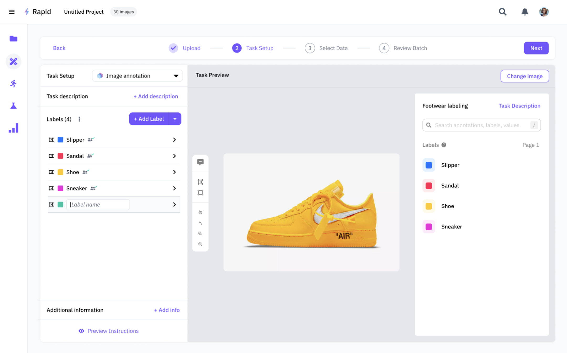
Task: Expand the new unnamed label chevron
Action: point(174,204)
